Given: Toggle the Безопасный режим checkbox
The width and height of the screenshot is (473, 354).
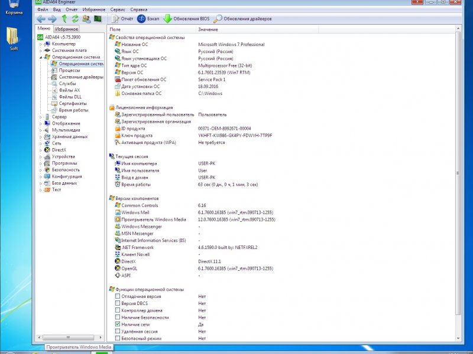Looking at the screenshot, I should point(118,338).
